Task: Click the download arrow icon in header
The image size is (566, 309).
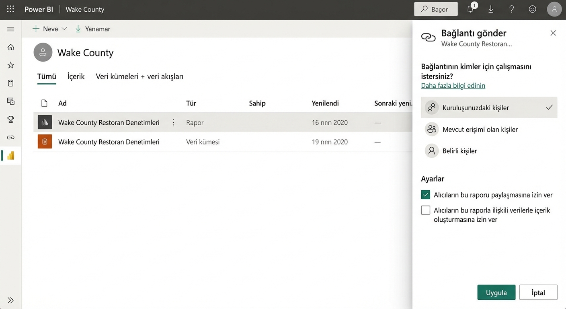Action: coord(491,9)
